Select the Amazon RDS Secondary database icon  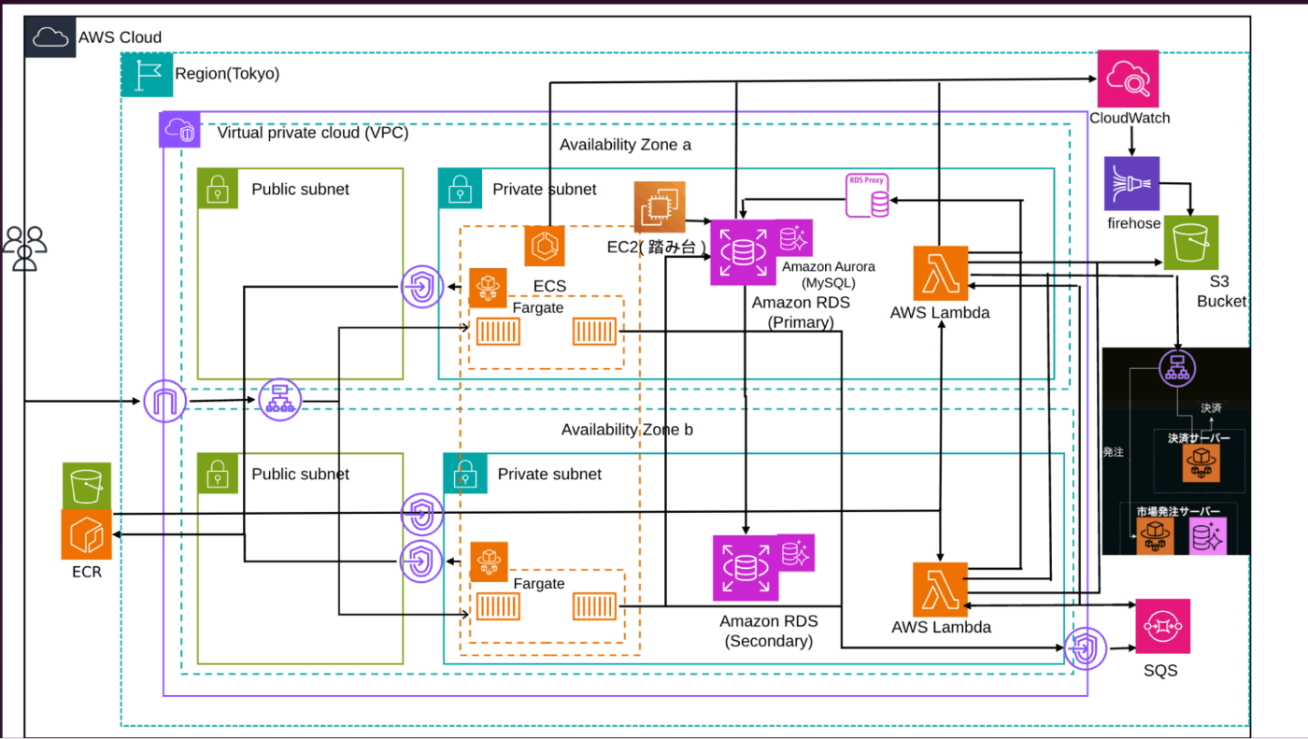tap(746, 567)
